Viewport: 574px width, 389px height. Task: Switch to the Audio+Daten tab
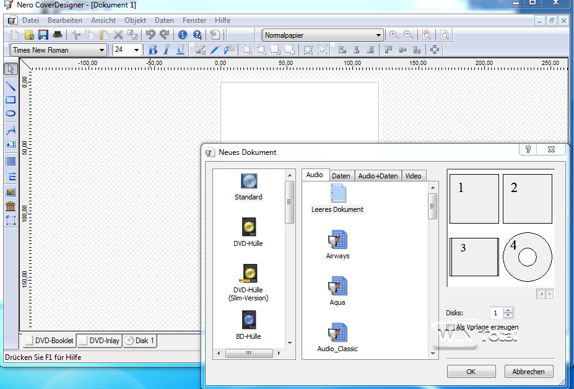click(378, 176)
